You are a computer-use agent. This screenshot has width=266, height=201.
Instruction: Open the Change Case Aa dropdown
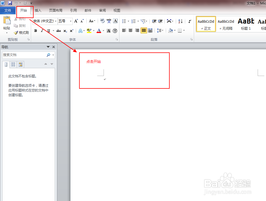point(92,21)
